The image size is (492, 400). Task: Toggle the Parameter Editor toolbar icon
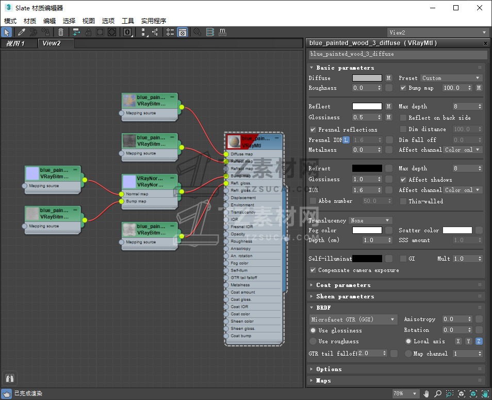click(x=183, y=32)
